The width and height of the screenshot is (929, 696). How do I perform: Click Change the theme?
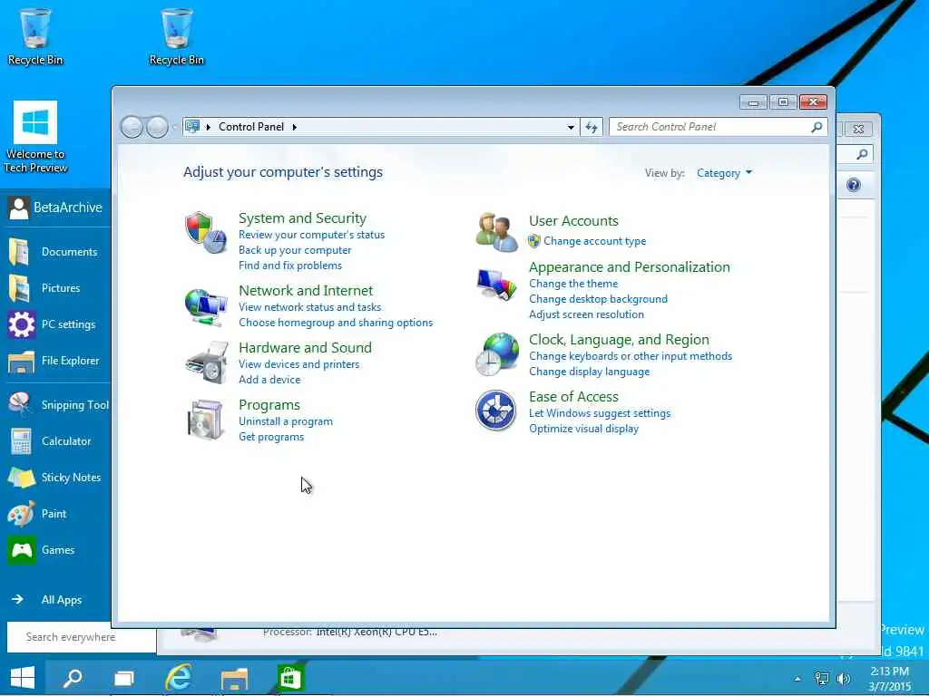(573, 284)
